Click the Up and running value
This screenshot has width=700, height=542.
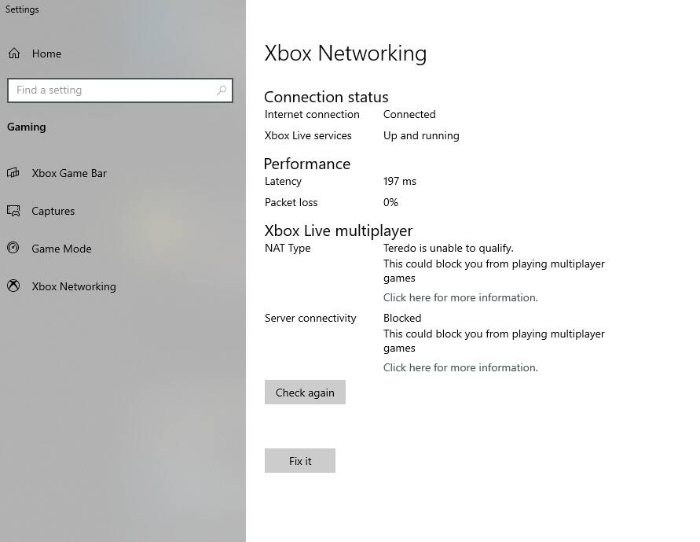pyautogui.click(x=421, y=136)
